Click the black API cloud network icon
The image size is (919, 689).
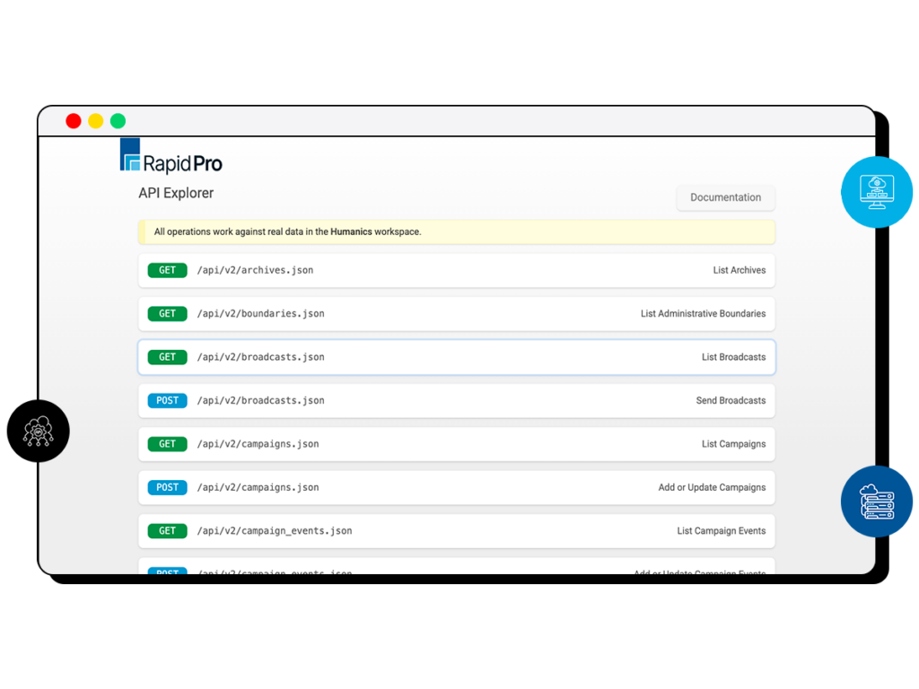[x=38, y=431]
